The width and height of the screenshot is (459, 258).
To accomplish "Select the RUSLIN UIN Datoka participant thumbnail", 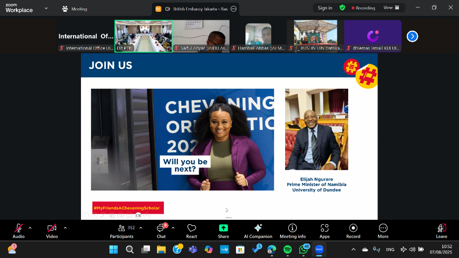I will (x=315, y=36).
